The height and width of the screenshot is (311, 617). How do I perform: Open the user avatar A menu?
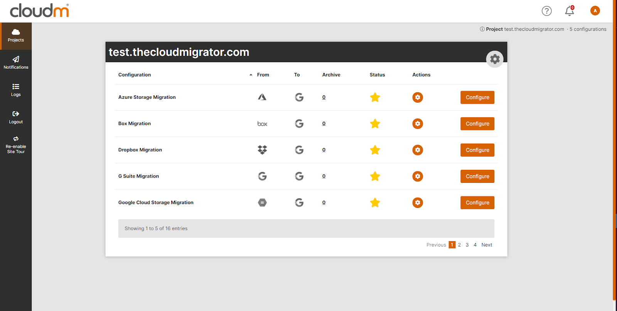click(595, 11)
